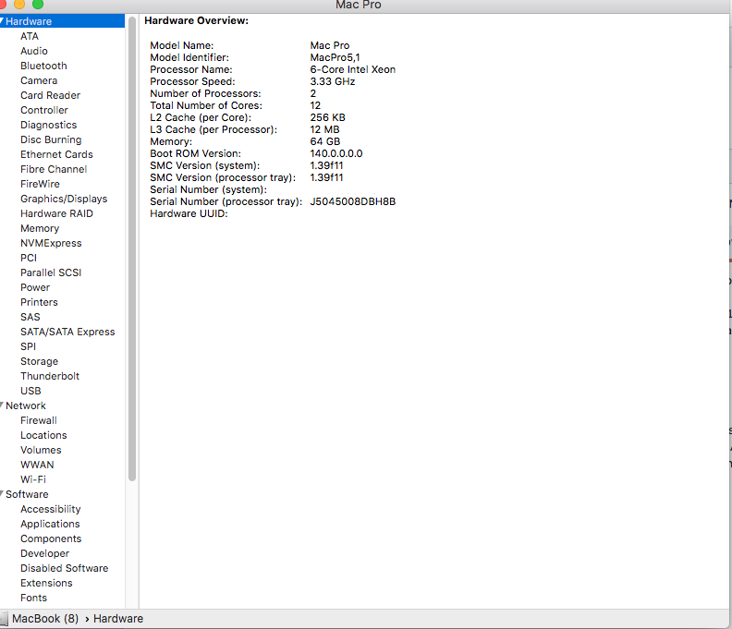Open Accessibility software info
This screenshot has width=732, height=629.
(x=51, y=509)
